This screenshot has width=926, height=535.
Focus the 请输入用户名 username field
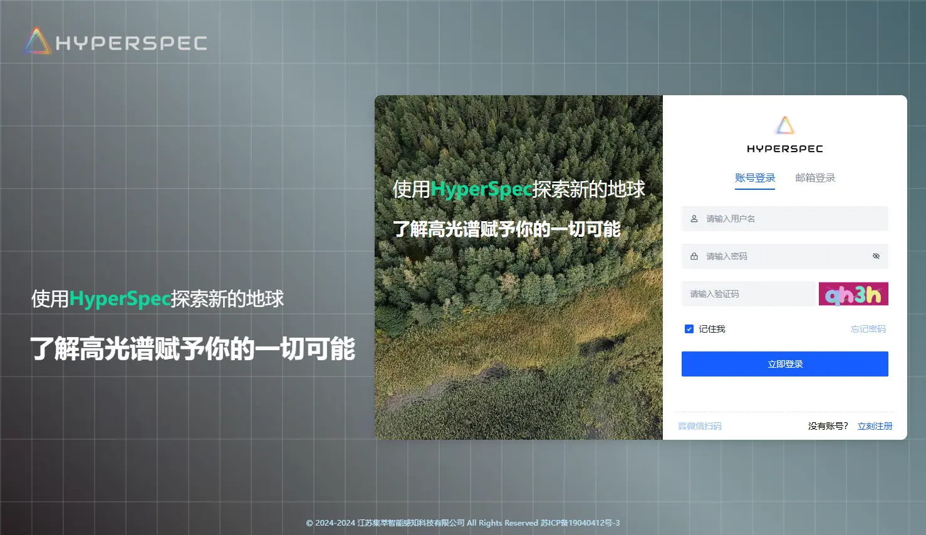pos(789,219)
